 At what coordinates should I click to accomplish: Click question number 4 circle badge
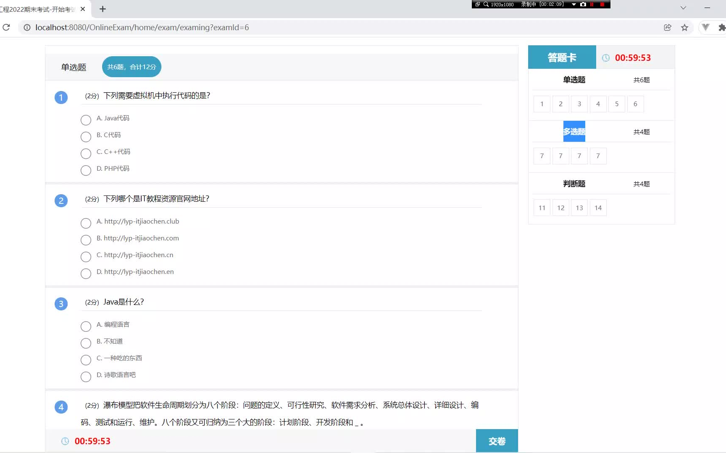coord(61,407)
